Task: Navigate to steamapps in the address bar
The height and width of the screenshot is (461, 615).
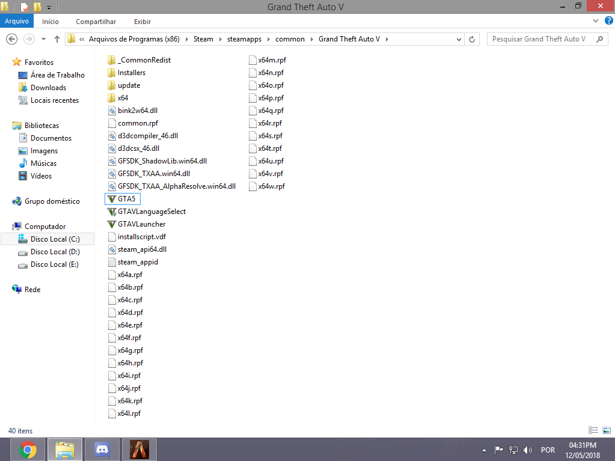Action: point(244,39)
